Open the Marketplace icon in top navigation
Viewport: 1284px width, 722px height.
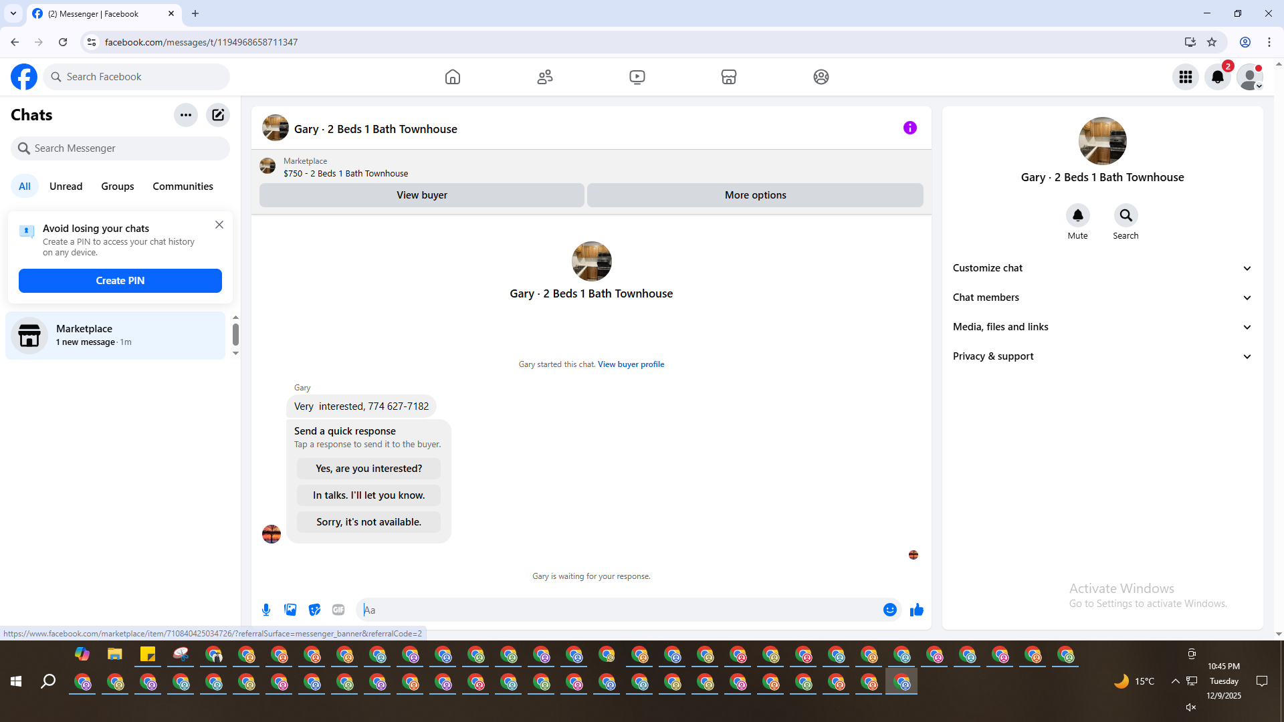coord(729,77)
